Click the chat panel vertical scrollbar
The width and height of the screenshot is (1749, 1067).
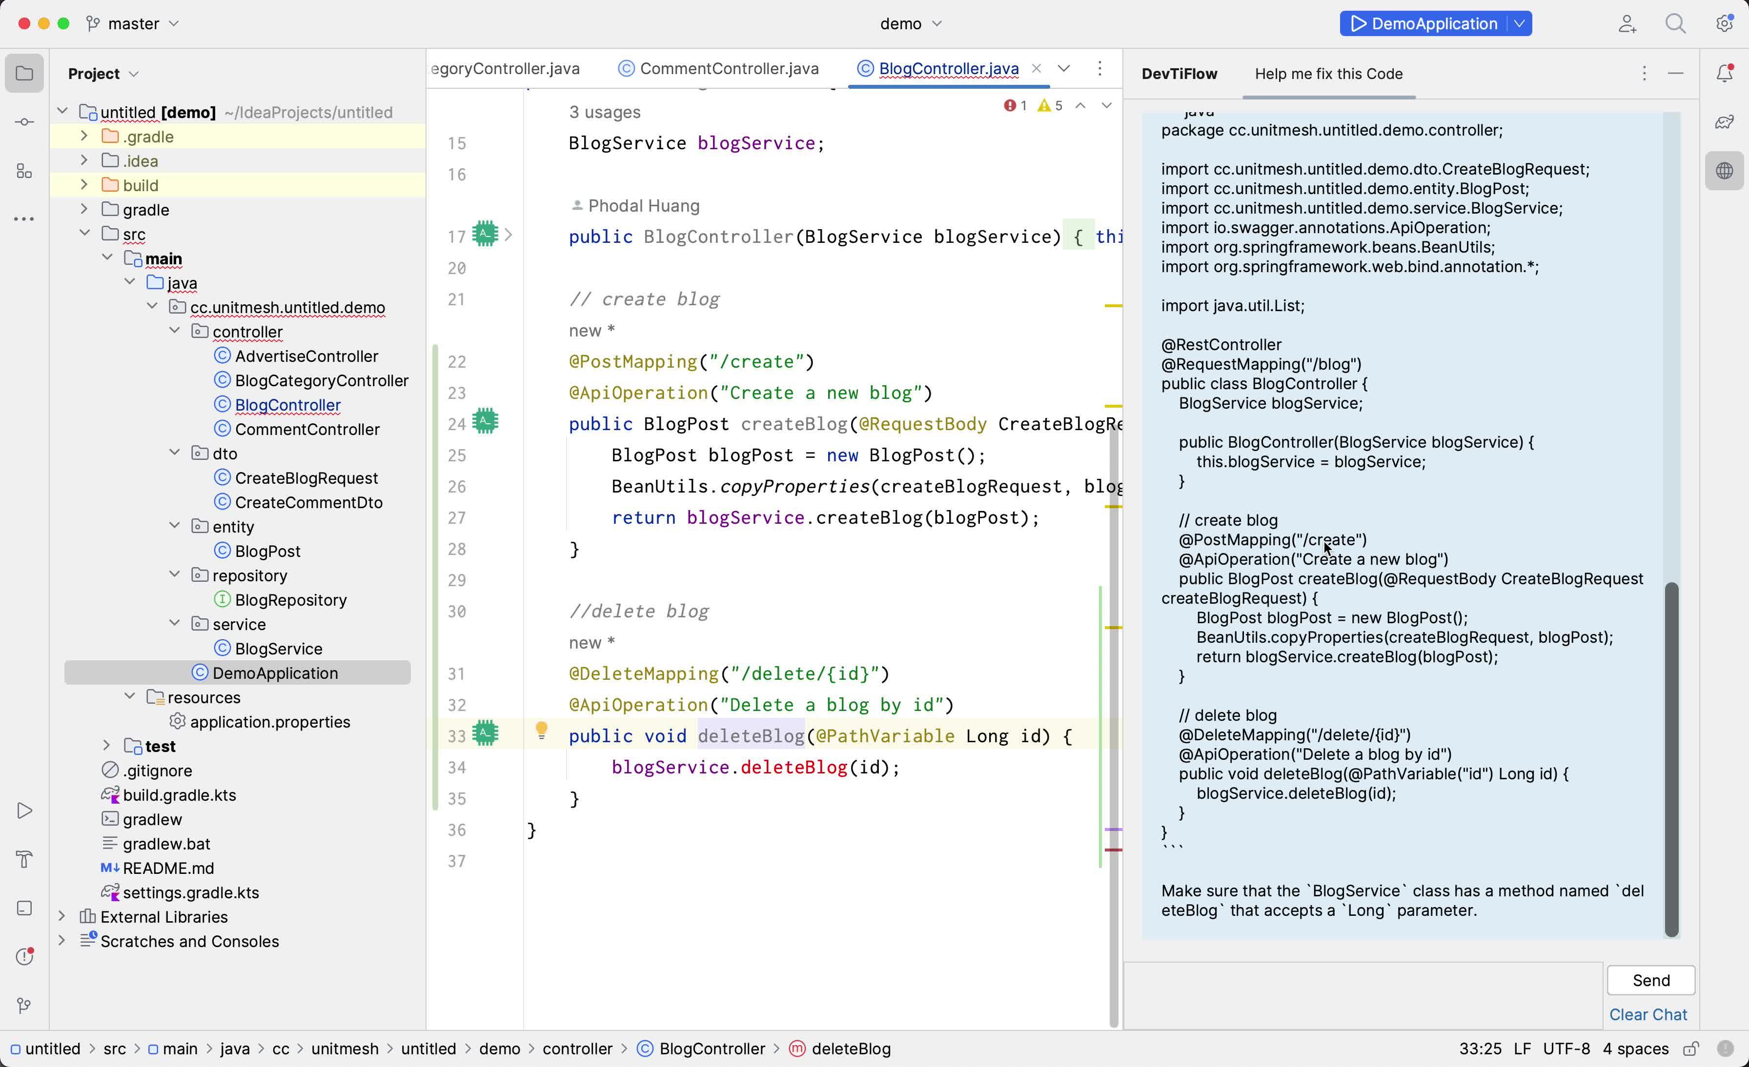coord(1671,759)
